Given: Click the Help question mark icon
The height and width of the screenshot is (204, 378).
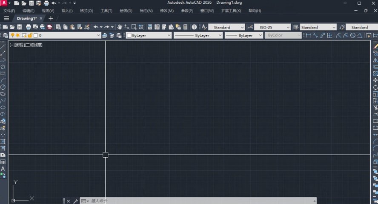Looking at the screenshot, I should pyautogui.click(x=194, y=27).
